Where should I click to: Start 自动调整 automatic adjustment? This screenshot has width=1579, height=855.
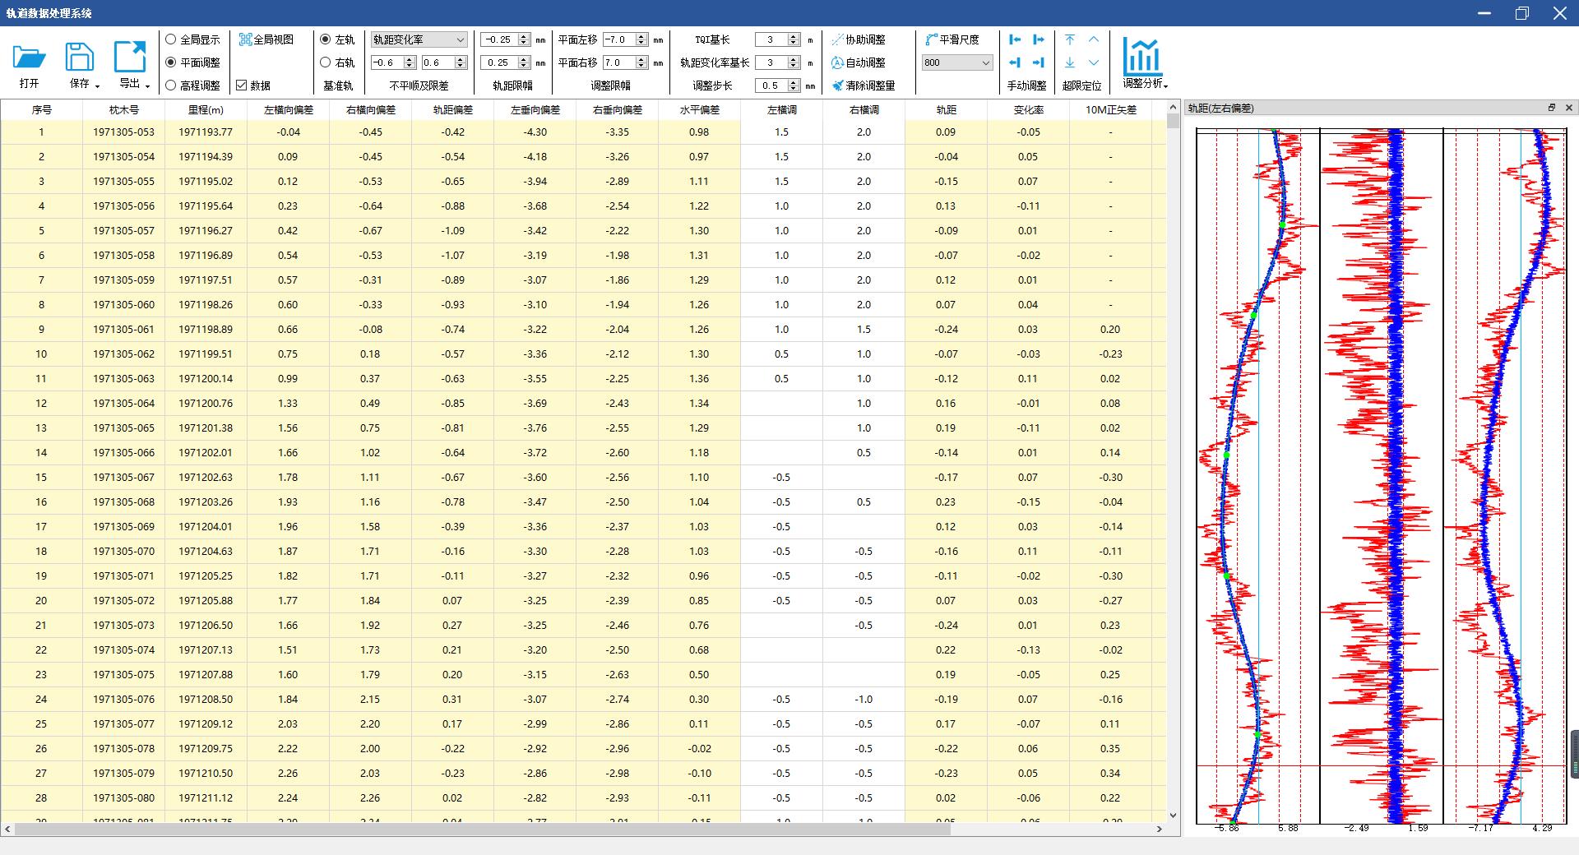point(859,62)
